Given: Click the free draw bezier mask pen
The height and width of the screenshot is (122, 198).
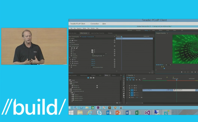Looking at the screenshot, I should [77, 48].
